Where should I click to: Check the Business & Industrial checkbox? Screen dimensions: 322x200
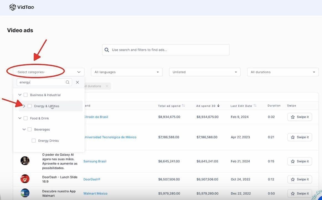[25, 95]
